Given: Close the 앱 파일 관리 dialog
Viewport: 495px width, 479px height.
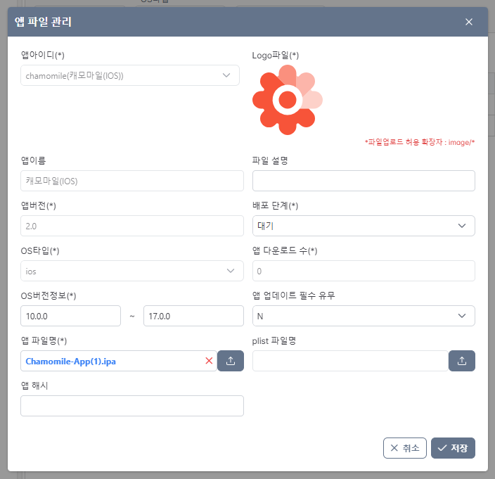Looking at the screenshot, I should [469, 22].
